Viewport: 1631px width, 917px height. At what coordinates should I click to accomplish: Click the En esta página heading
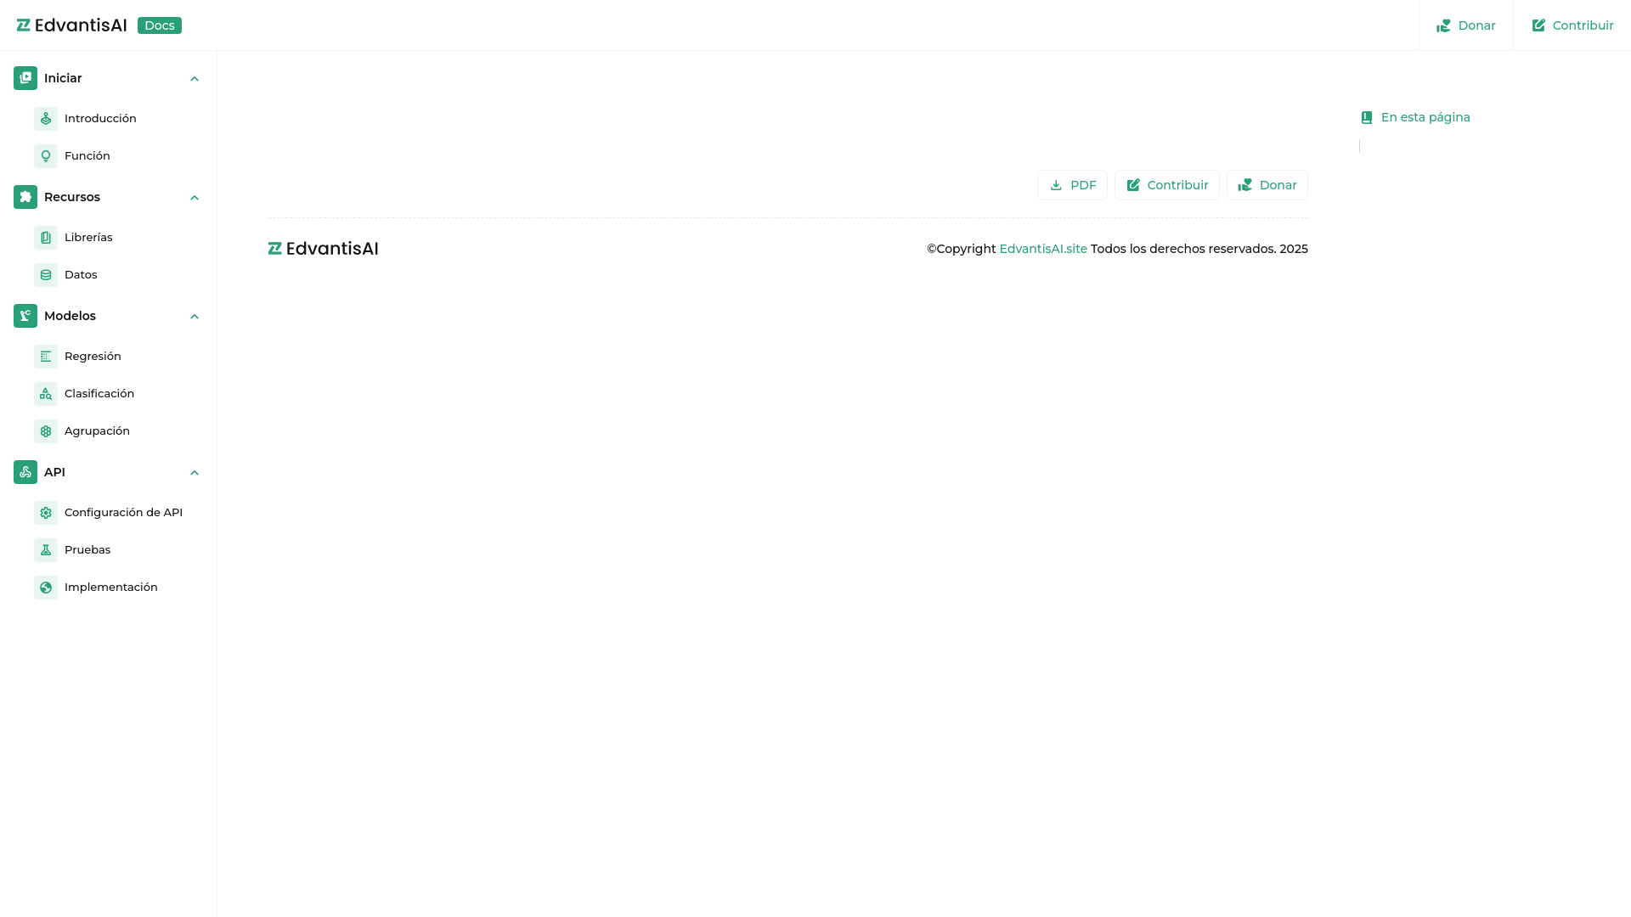point(1425,117)
